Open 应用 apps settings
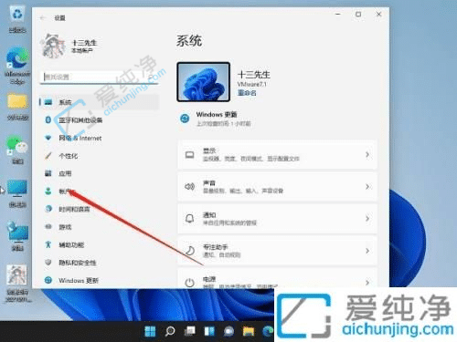Image resolution: width=457 pixels, height=342 pixels. point(65,173)
